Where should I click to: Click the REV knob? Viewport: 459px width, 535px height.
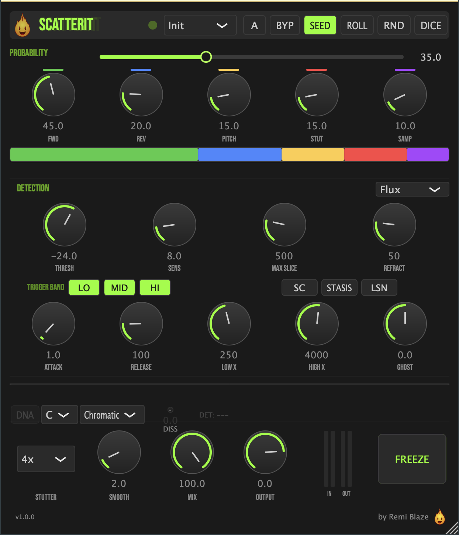pyautogui.click(x=141, y=95)
